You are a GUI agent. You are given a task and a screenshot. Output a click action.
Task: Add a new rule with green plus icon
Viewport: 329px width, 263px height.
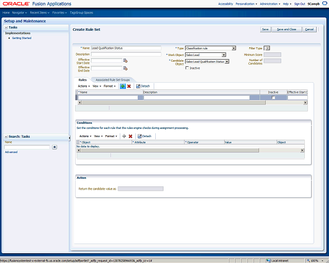point(122,86)
